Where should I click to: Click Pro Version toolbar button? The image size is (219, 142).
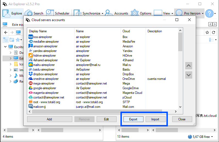click(x=188, y=13)
